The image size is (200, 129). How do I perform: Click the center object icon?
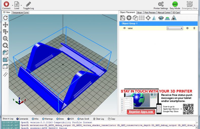pos(148,18)
